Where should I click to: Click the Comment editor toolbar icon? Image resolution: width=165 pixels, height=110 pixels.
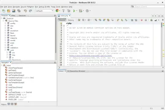point(152,20)
